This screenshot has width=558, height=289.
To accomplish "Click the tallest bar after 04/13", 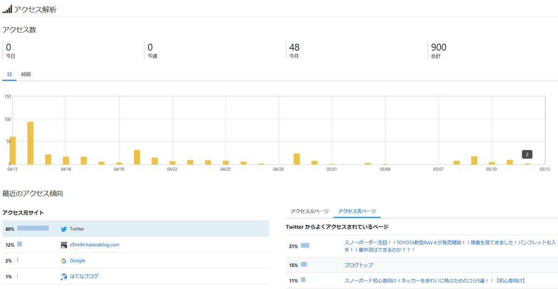I will pos(30,143).
